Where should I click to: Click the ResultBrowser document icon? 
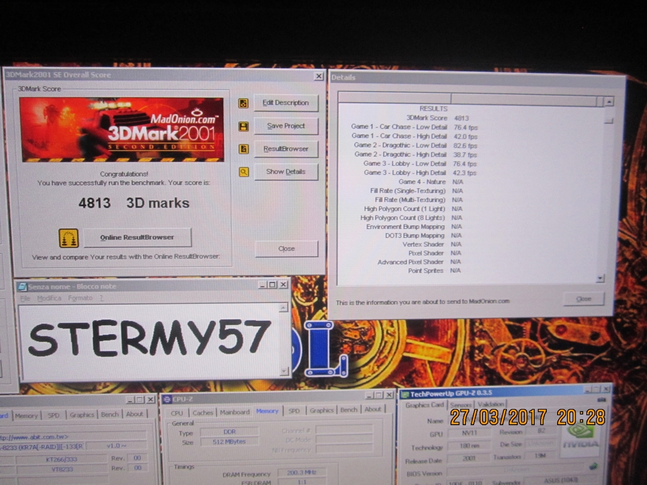244,149
